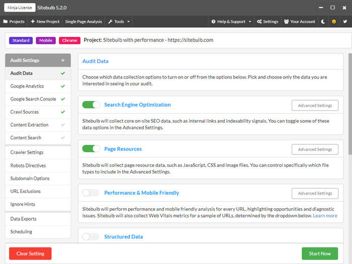
Task: Open Advanced Settings for Search Engine Optimization
Action: coord(315,106)
